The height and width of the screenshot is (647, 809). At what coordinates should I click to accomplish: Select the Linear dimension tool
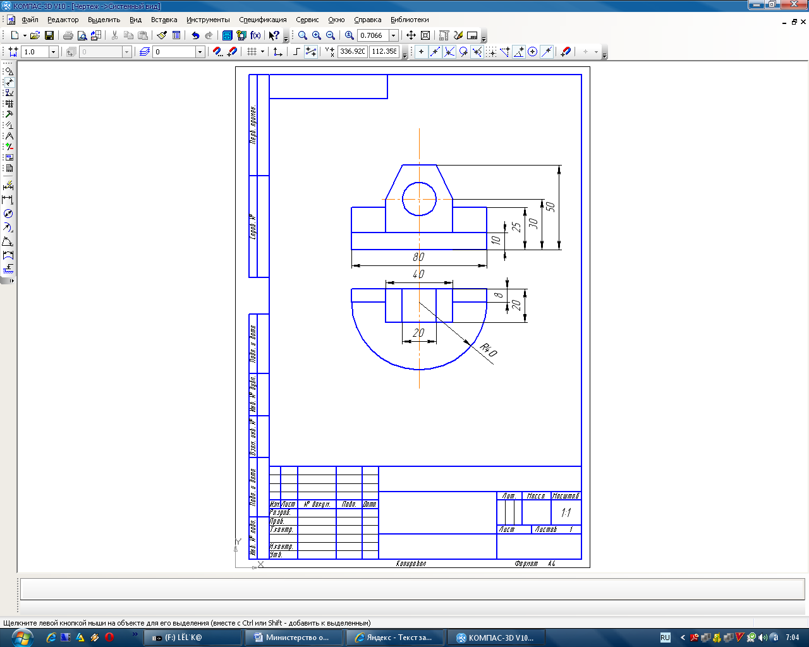8,200
